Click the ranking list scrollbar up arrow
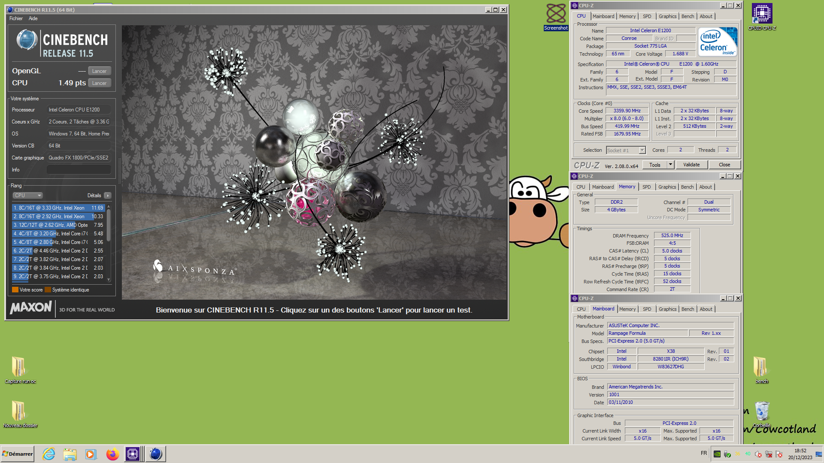 point(109,207)
